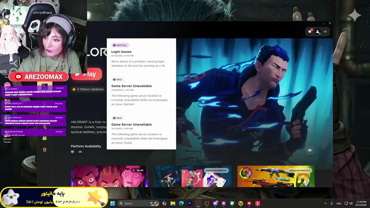
Task: Show hidden system tray icons
Action: coord(325,203)
